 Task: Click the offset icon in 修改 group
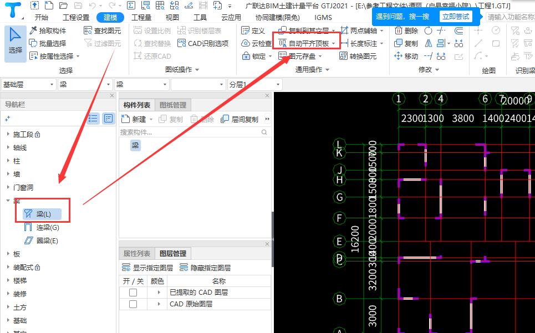[x=459, y=30]
